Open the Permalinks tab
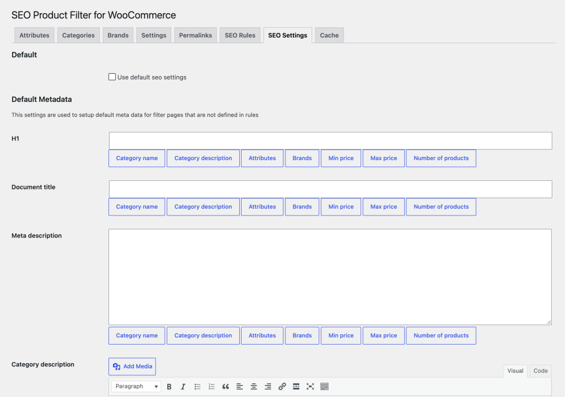This screenshot has width=565, height=397. click(195, 35)
